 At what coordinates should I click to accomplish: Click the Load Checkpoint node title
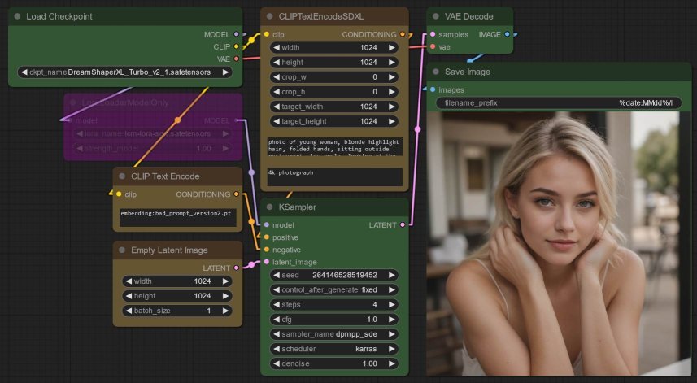59,16
